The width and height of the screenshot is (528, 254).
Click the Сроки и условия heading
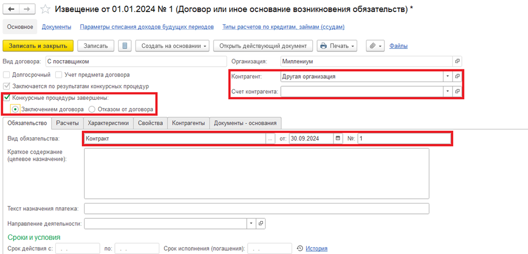click(34, 237)
